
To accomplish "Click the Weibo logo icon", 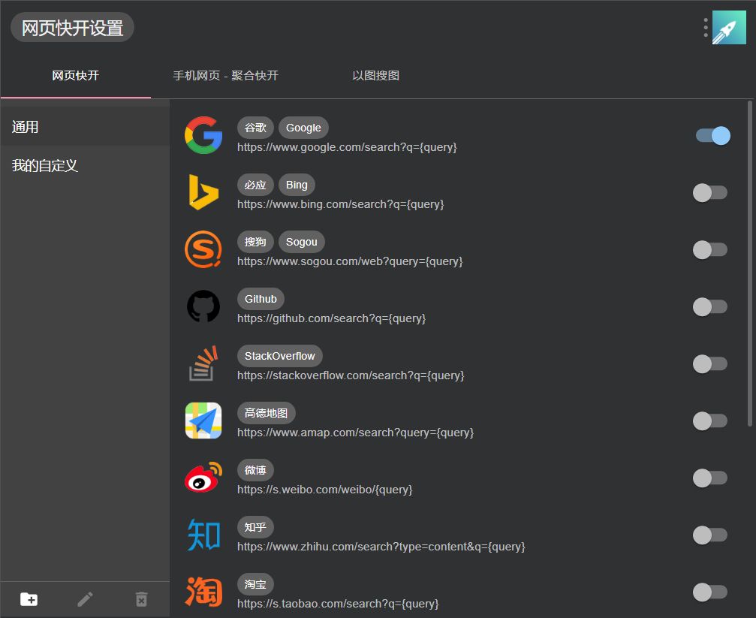I will [x=203, y=478].
